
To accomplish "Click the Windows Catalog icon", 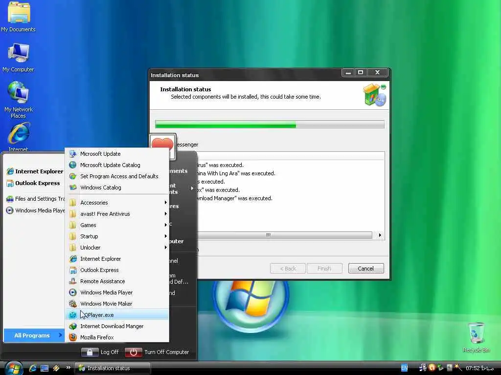I will 73,187.
